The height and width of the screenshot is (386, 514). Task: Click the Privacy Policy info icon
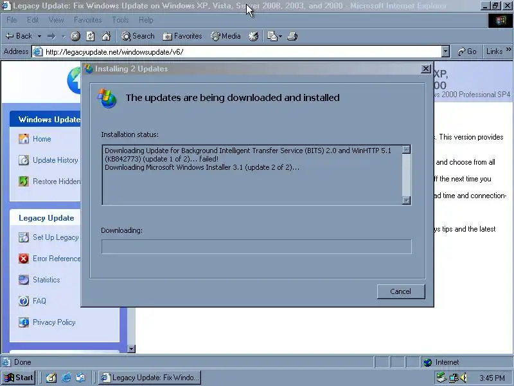point(24,322)
